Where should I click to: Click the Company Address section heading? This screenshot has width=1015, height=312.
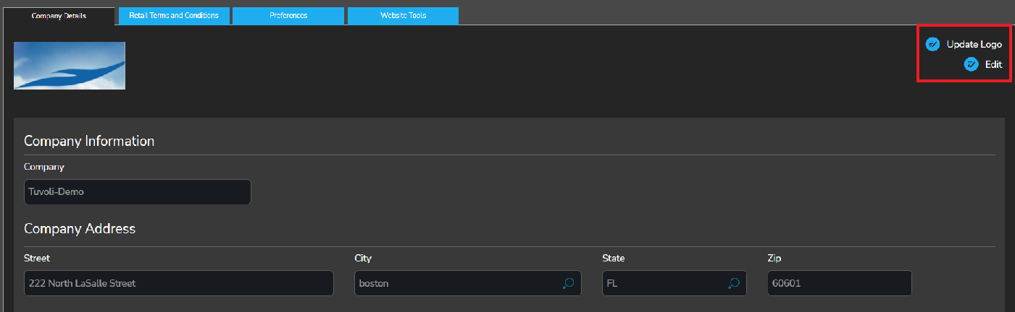[80, 229]
